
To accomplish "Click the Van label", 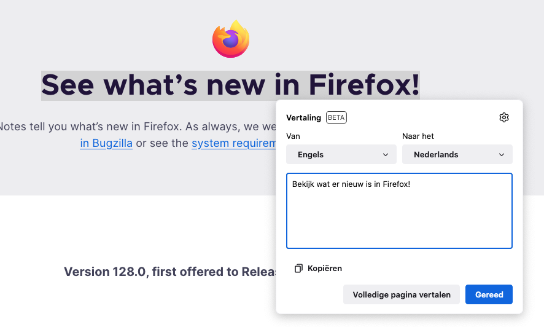I will tap(293, 136).
